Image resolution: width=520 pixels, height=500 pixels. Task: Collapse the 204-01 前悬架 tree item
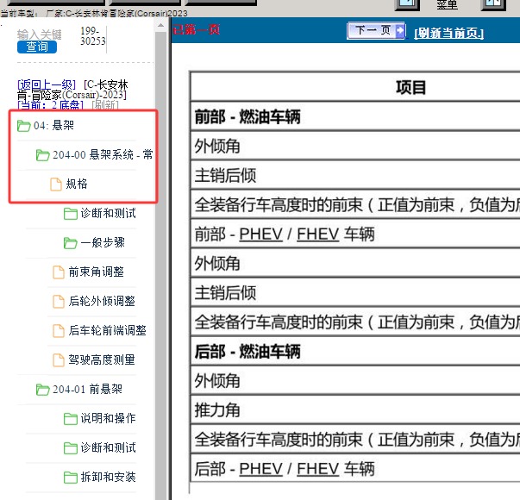pyautogui.click(x=88, y=389)
